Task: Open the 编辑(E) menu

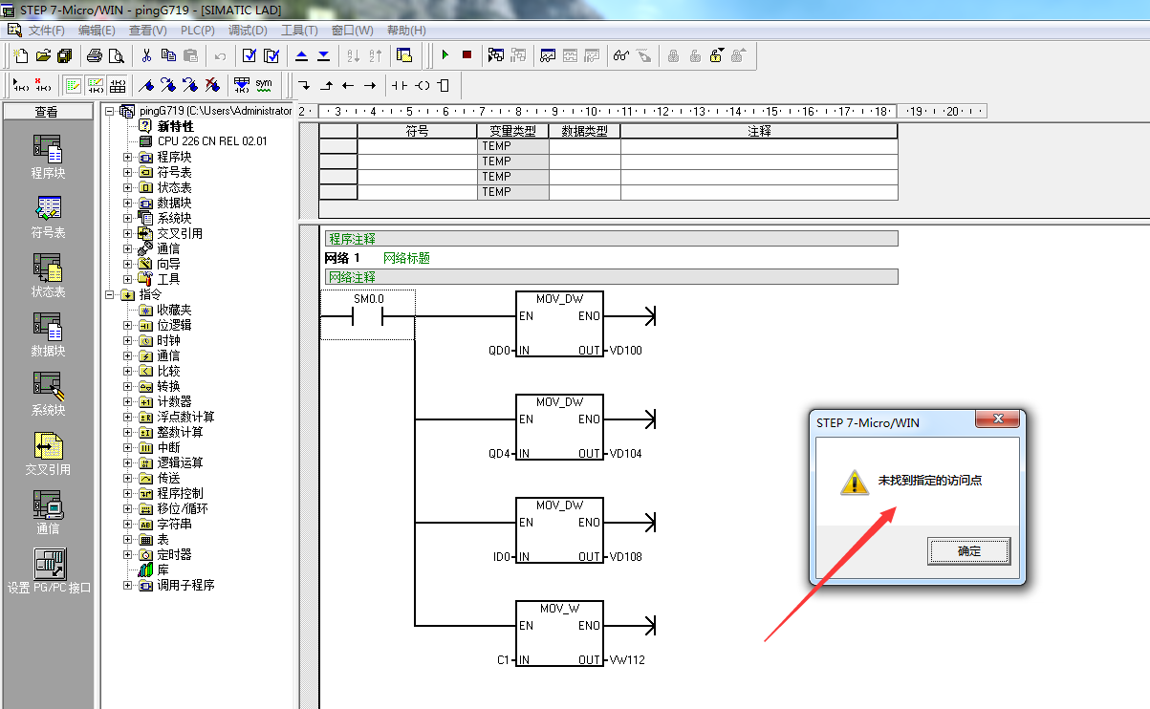Action: (97, 31)
